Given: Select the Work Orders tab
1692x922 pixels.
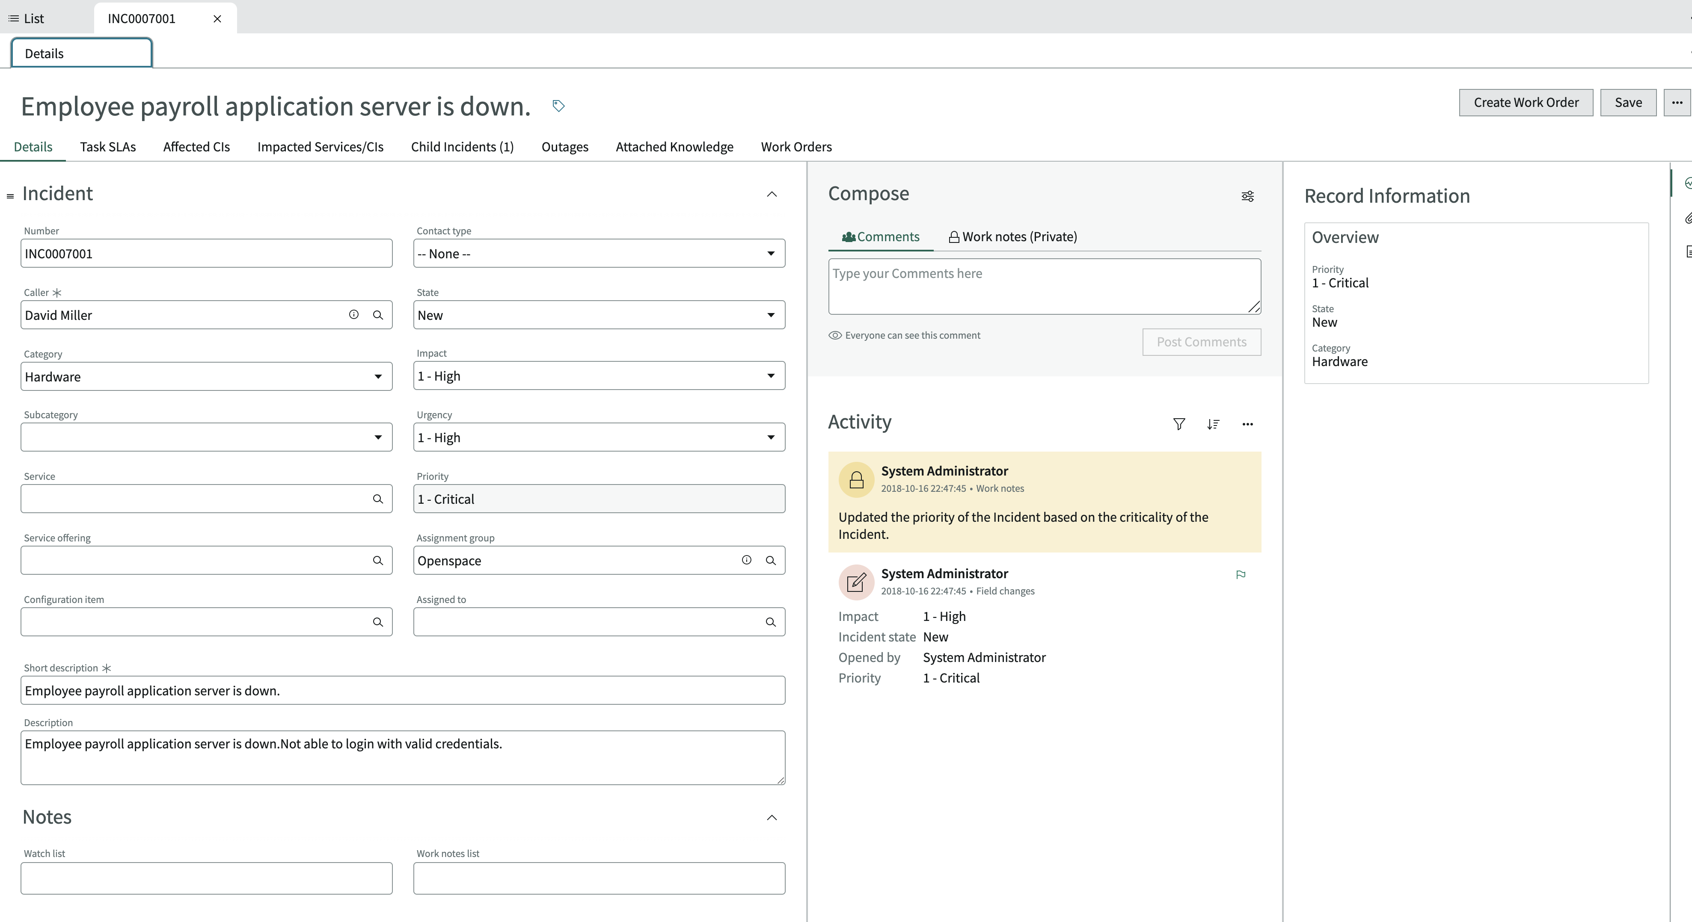Looking at the screenshot, I should pos(796,147).
